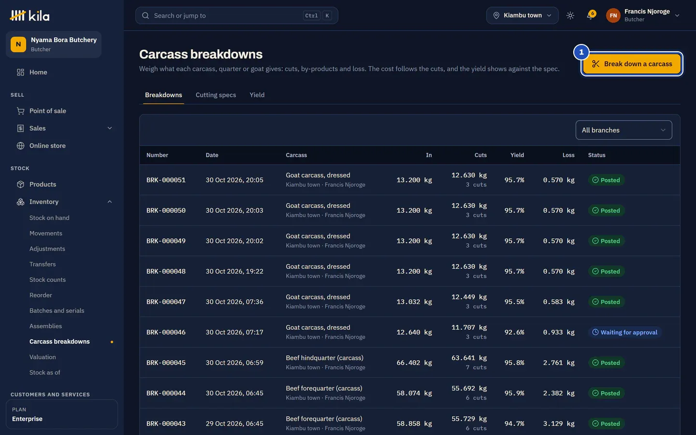The height and width of the screenshot is (435, 696).
Task: Click the Online store globe icon
Action: (x=20, y=145)
